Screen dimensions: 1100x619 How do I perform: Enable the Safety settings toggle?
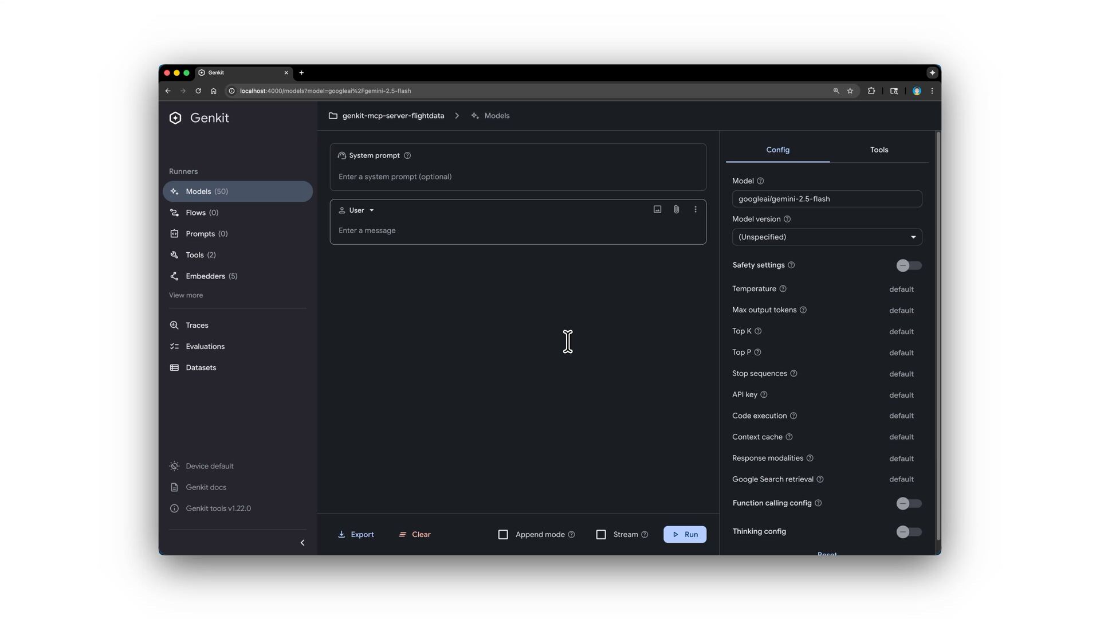pyautogui.click(x=909, y=265)
